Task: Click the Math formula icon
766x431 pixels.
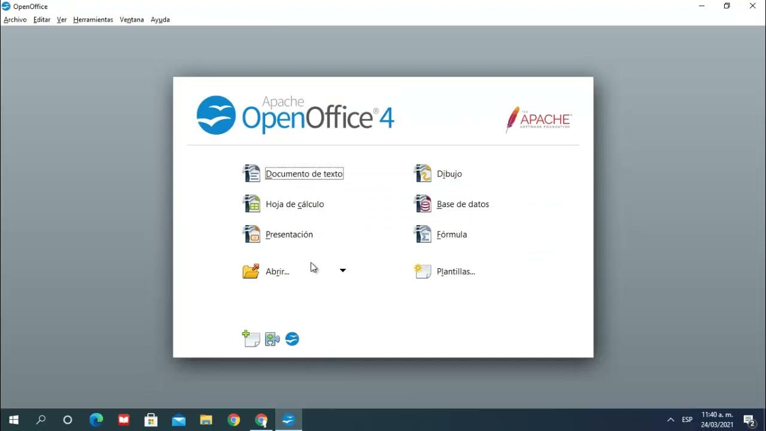Action: 423,234
